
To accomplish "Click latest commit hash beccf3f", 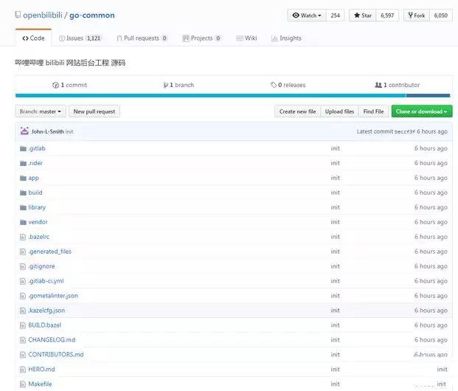I will tap(405, 132).
